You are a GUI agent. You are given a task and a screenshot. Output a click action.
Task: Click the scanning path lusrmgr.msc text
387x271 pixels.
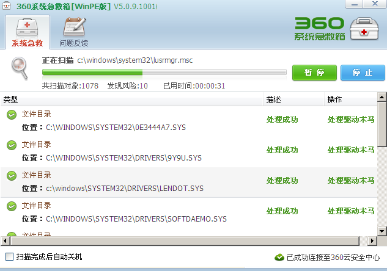pos(135,60)
